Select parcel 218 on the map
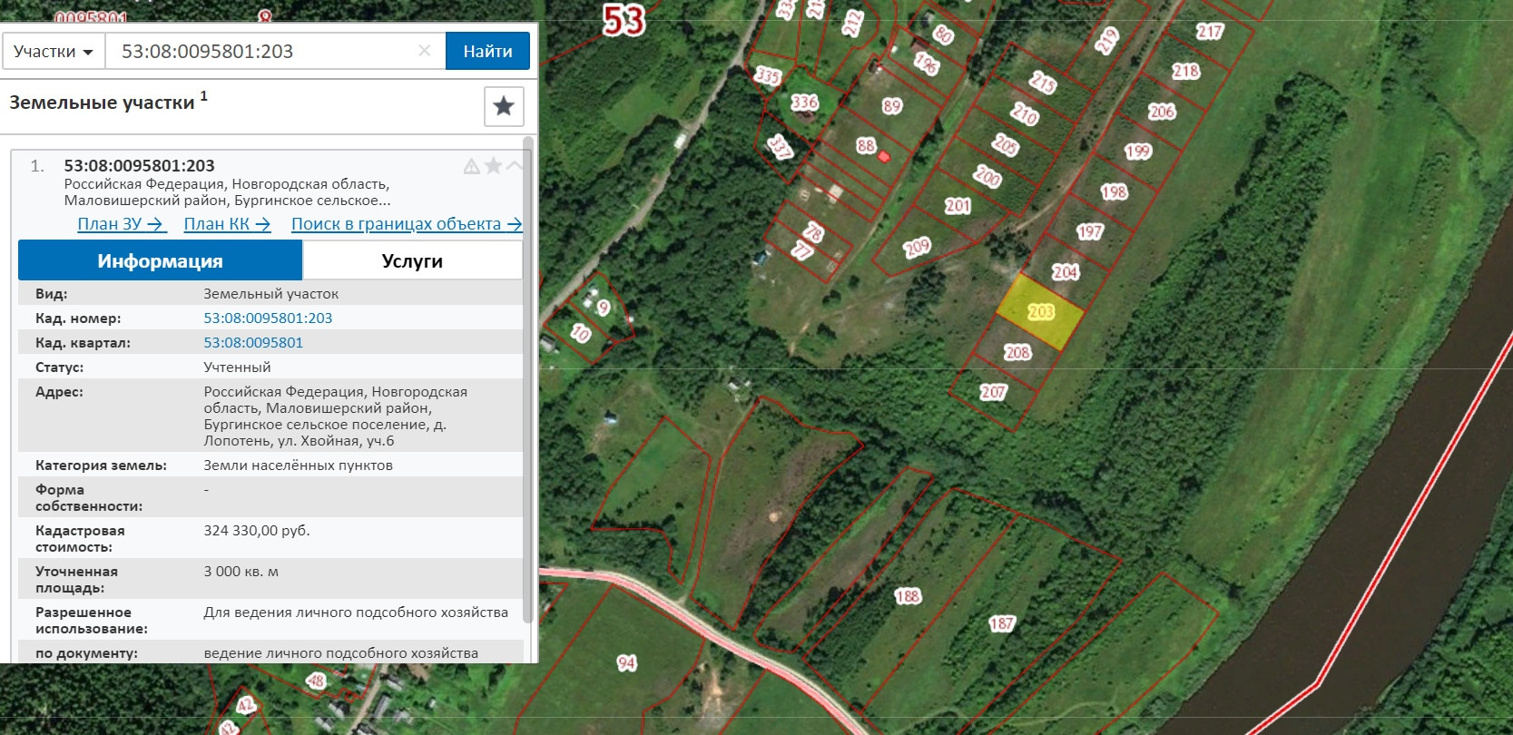1513x735 pixels. [x=1185, y=71]
